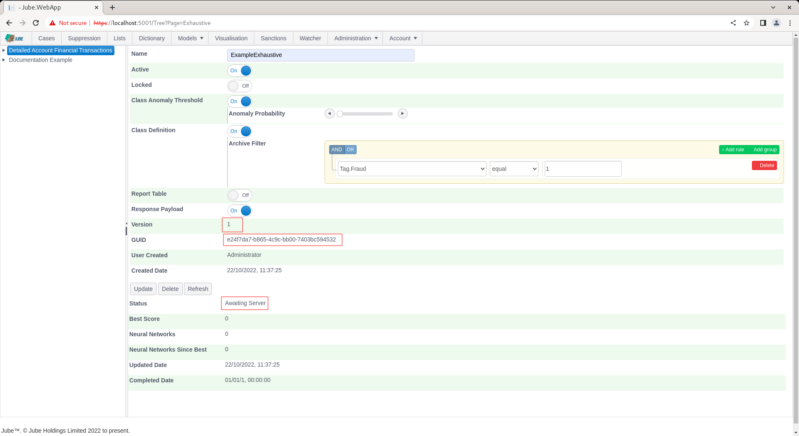Increase Anomaly Probability with right arrow
This screenshot has width=799, height=436.
(402, 113)
